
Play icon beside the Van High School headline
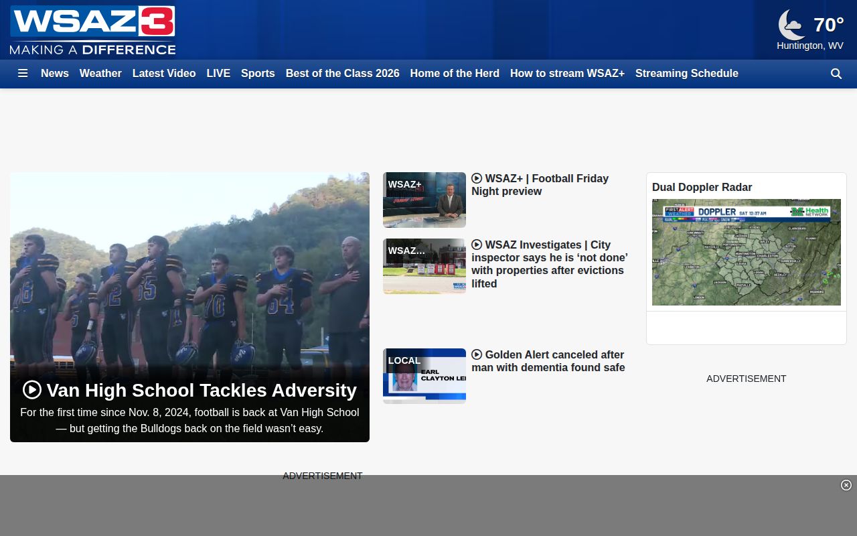(x=32, y=390)
